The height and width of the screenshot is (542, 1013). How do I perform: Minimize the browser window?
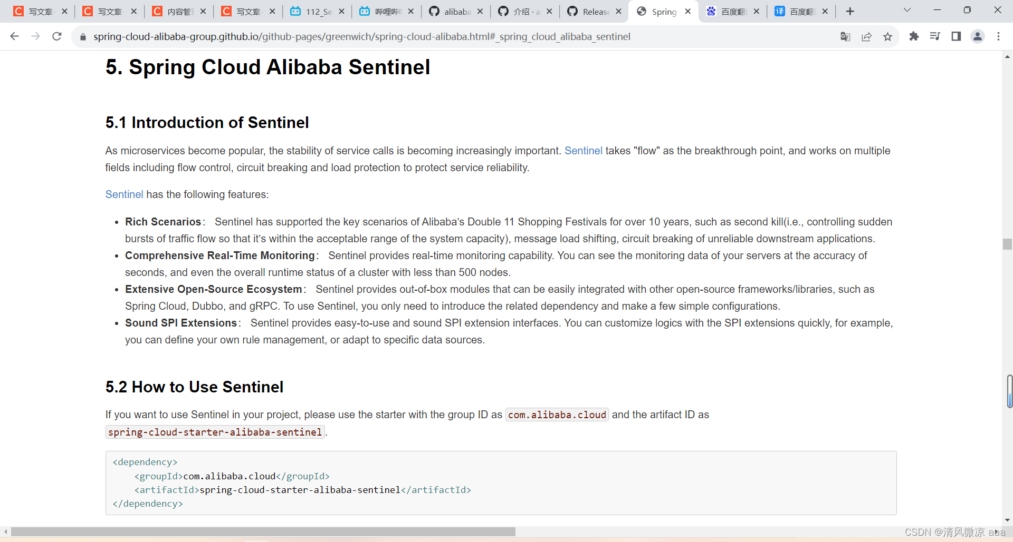[937, 10]
